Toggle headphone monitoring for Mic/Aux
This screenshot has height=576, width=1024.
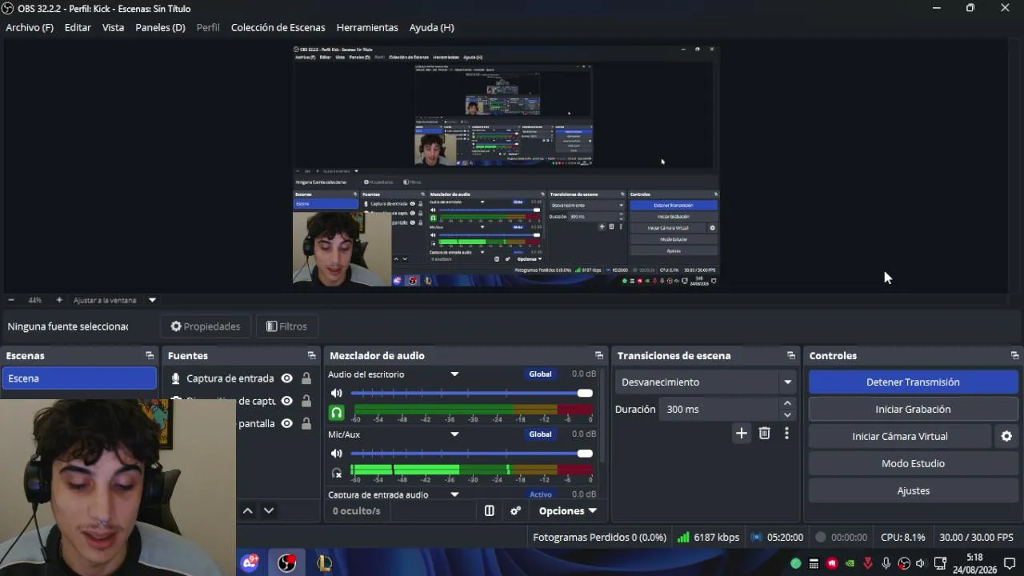click(x=337, y=473)
